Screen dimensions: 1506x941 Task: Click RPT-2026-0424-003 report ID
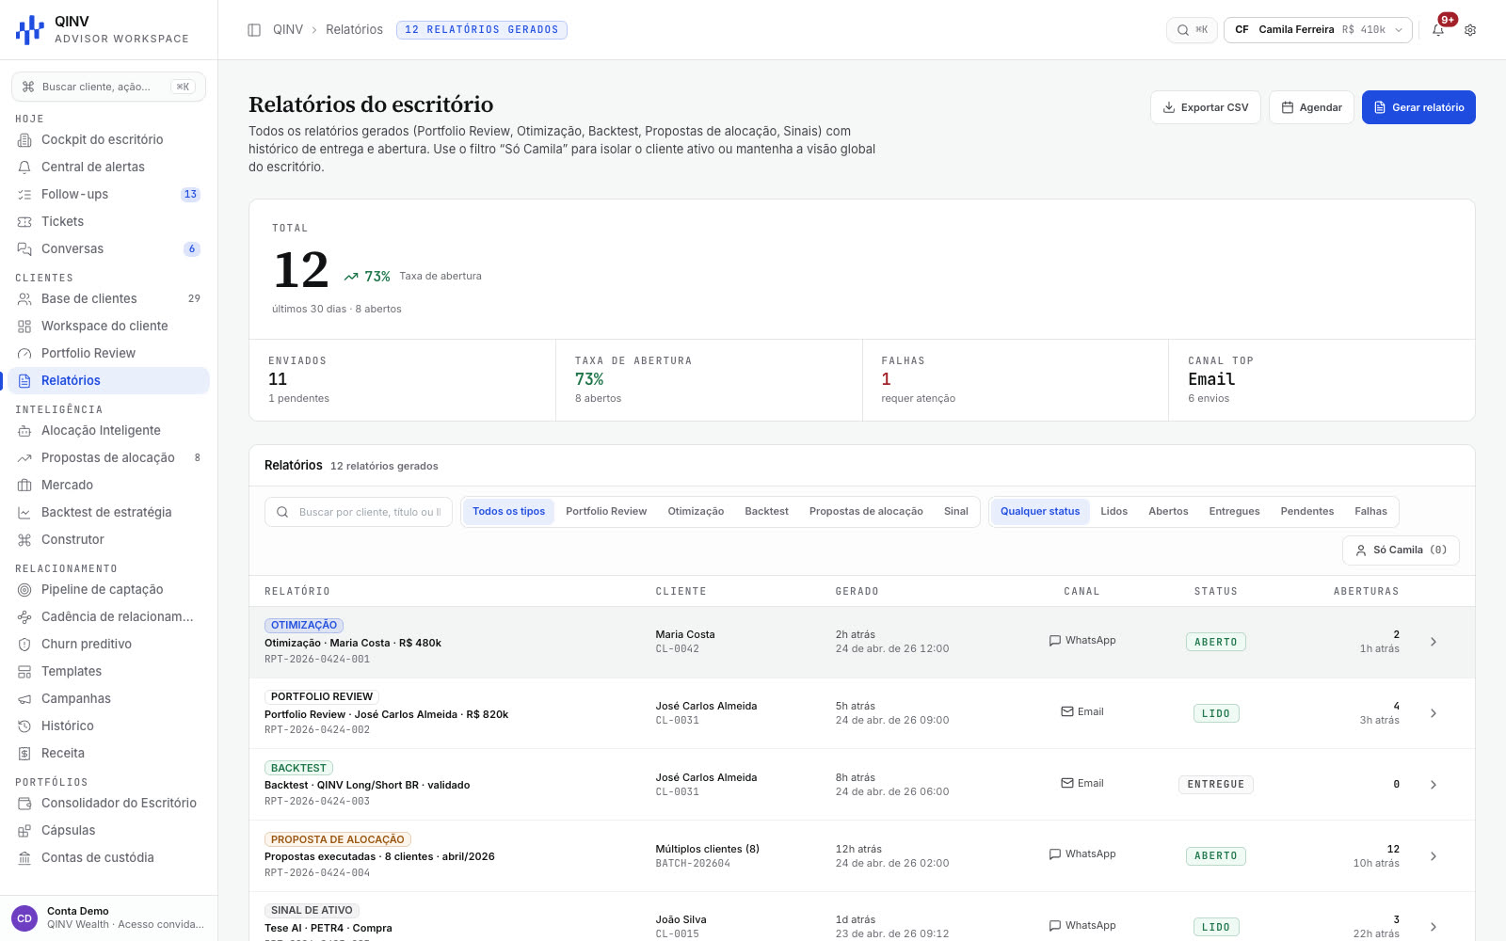(x=317, y=802)
